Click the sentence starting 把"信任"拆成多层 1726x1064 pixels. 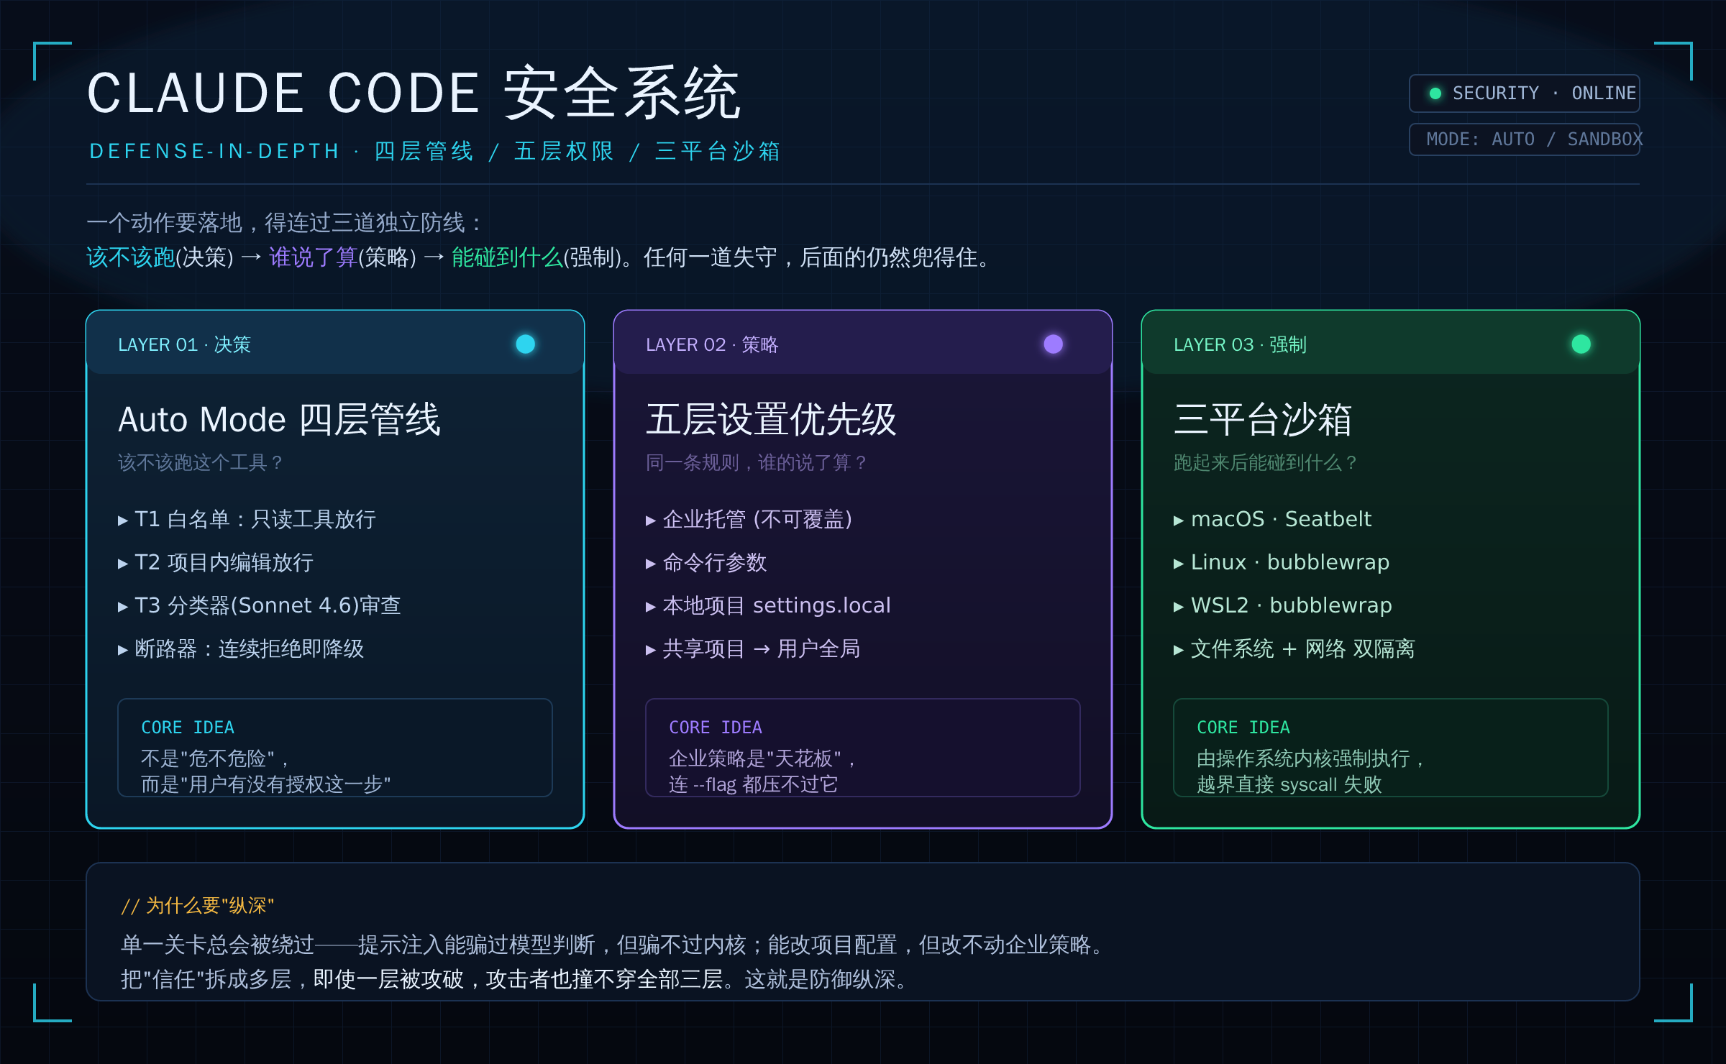click(x=516, y=979)
